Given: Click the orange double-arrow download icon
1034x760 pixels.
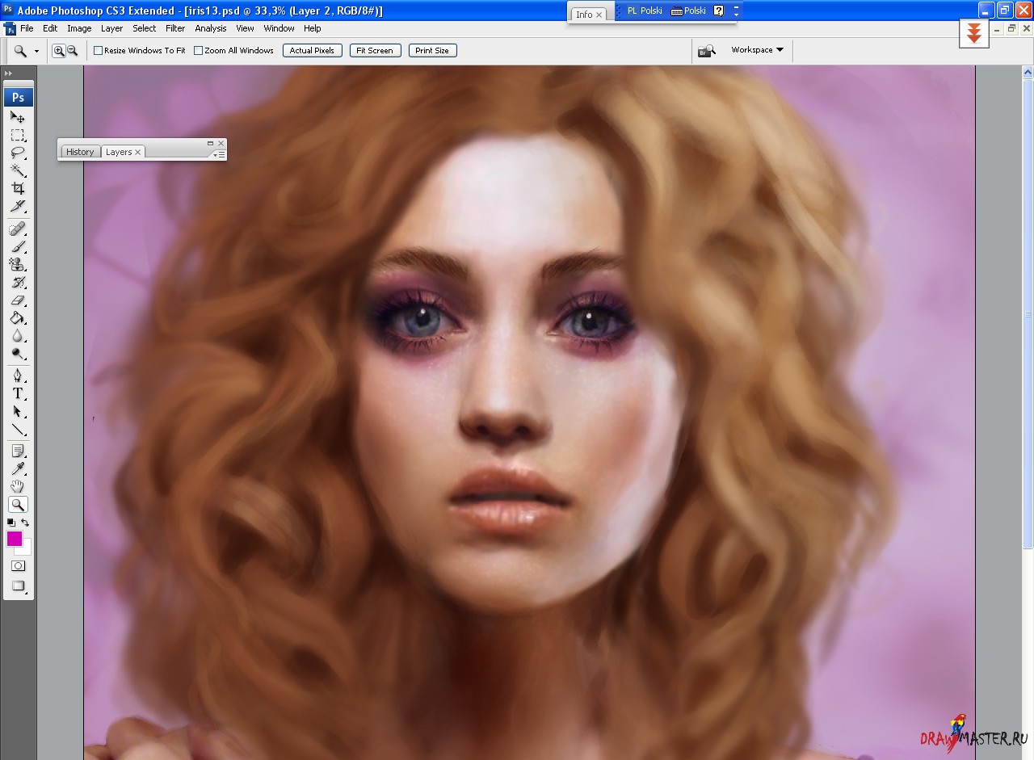Looking at the screenshot, I should click(x=974, y=34).
